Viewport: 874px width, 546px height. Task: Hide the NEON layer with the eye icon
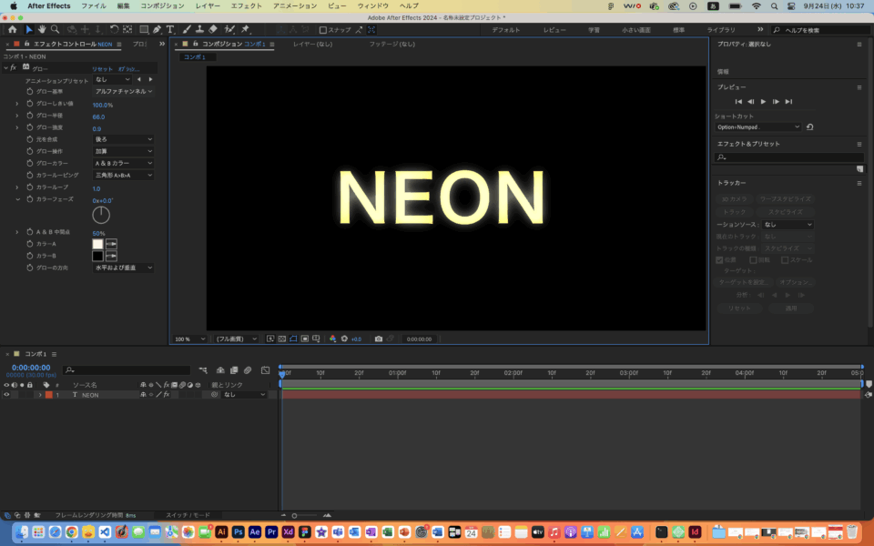coord(6,395)
